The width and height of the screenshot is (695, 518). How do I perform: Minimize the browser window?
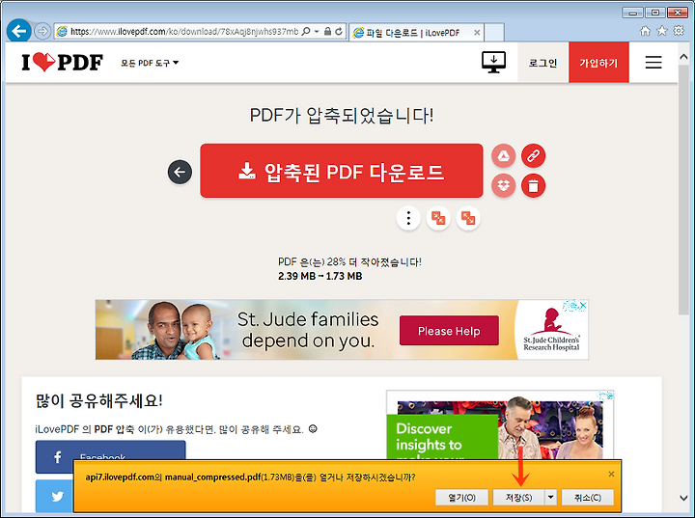tap(633, 13)
